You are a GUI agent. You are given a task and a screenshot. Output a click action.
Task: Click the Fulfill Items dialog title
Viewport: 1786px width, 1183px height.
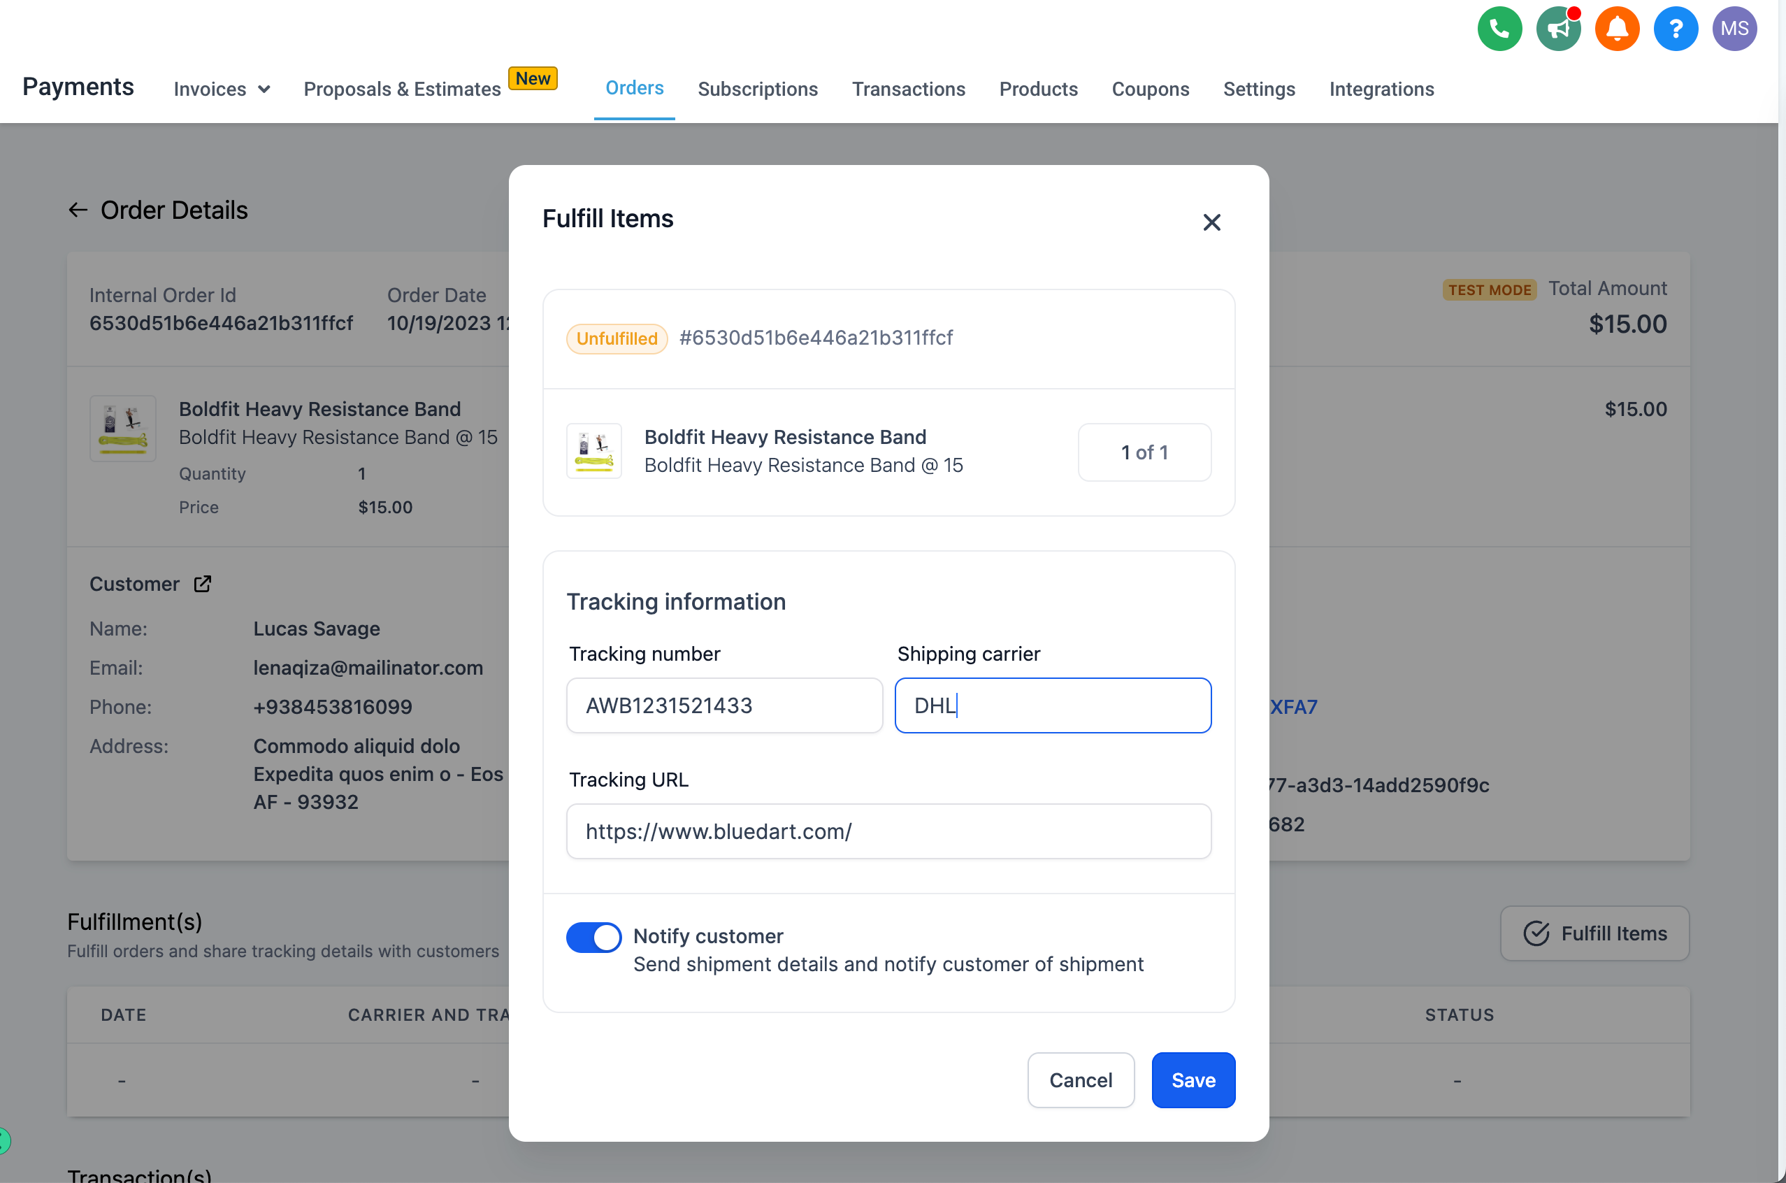click(x=608, y=218)
